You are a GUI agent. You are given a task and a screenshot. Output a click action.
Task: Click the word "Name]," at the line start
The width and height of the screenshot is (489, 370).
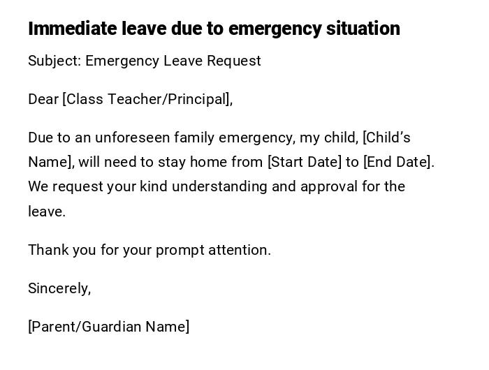pyautogui.click(x=51, y=162)
